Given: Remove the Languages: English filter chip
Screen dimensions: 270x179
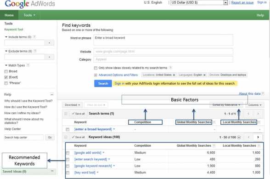Looking at the screenshot, I should [x=204, y=75].
